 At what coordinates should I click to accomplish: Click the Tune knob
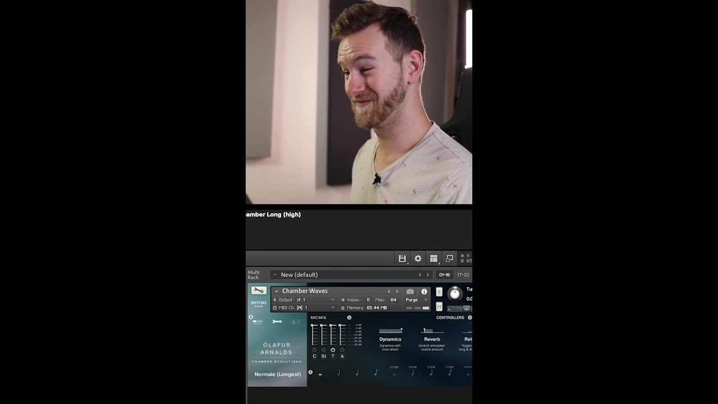click(455, 293)
